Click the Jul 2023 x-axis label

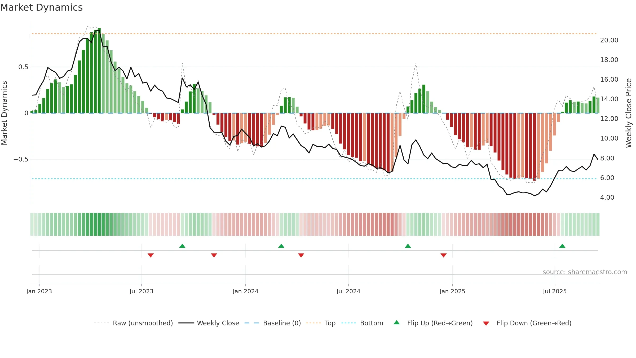tap(142, 291)
